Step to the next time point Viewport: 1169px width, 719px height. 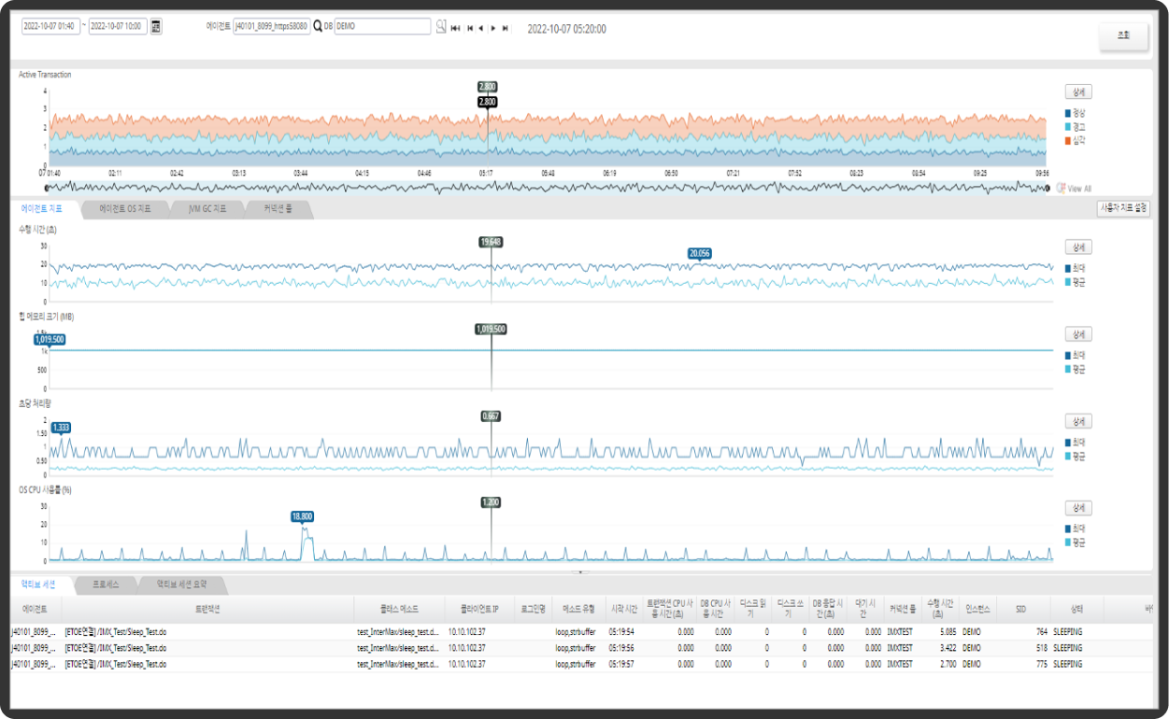(x=492, y=28)
